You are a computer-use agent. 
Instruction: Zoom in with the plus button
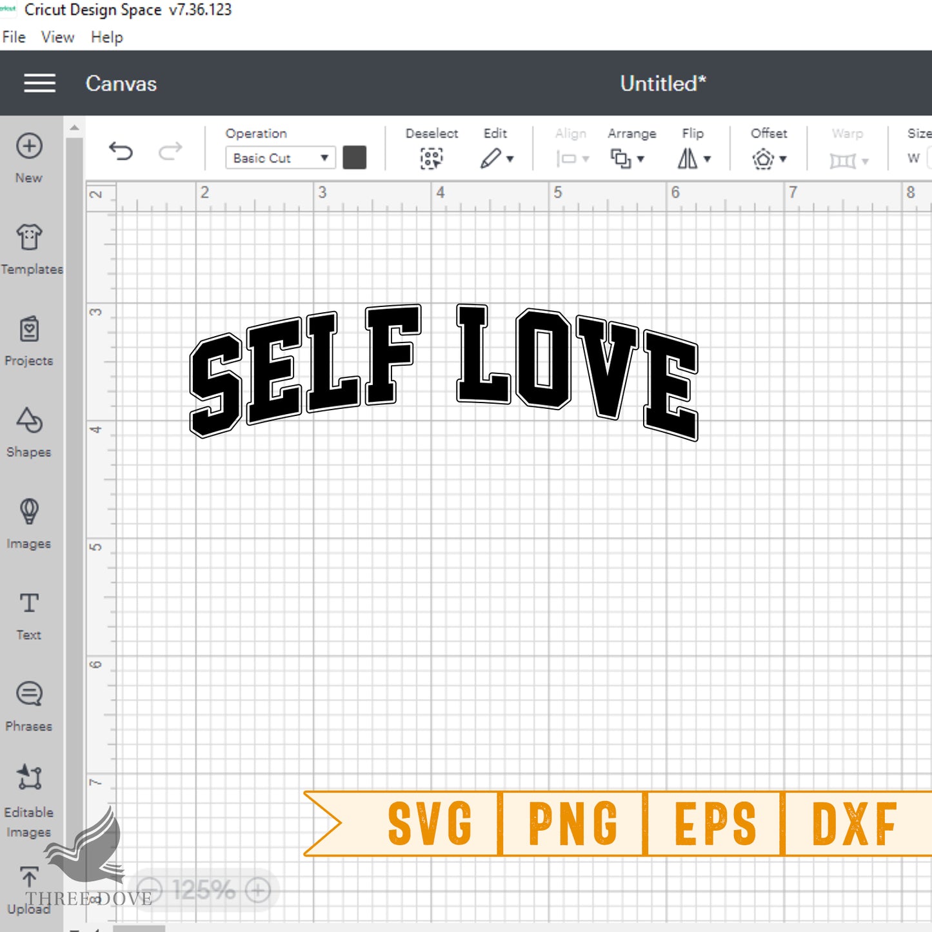coord(257,891)
